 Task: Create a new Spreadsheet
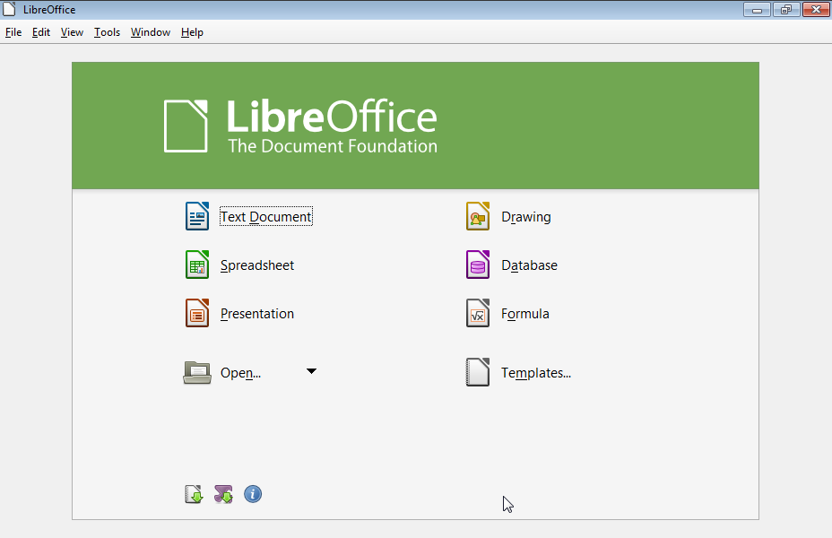256,265
